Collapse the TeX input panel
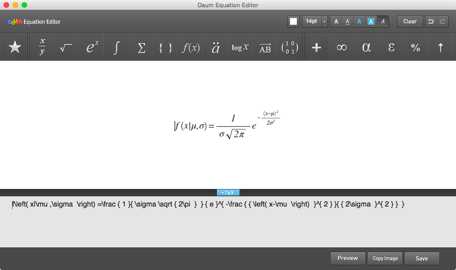 (228, 193)
